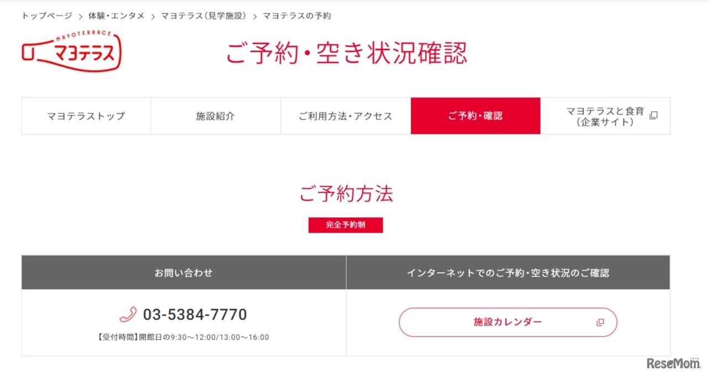
Task: Click the red 完全予約制 badge
Action: tap(346, 225)
